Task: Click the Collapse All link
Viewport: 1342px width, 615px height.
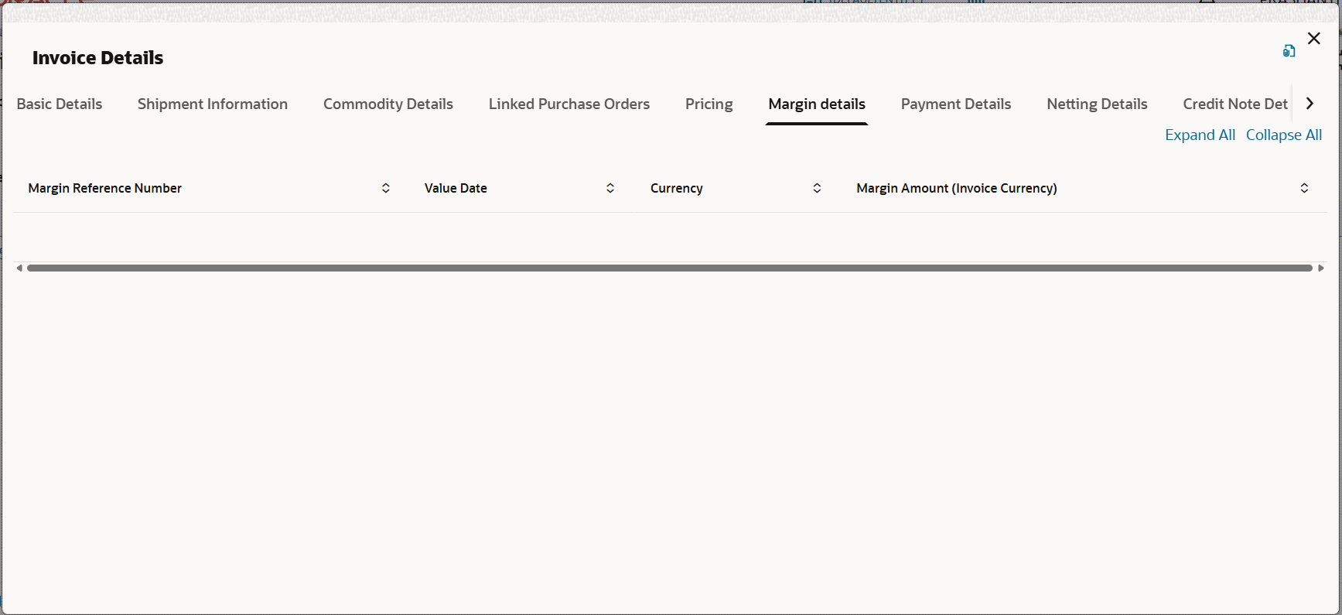Action: click(1284, 135)
